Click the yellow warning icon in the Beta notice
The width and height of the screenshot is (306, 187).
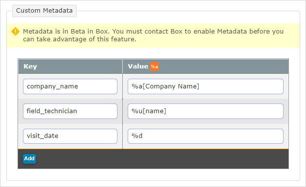(x=15, y=32)
